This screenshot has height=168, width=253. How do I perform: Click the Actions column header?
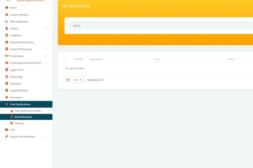(79, 59)
